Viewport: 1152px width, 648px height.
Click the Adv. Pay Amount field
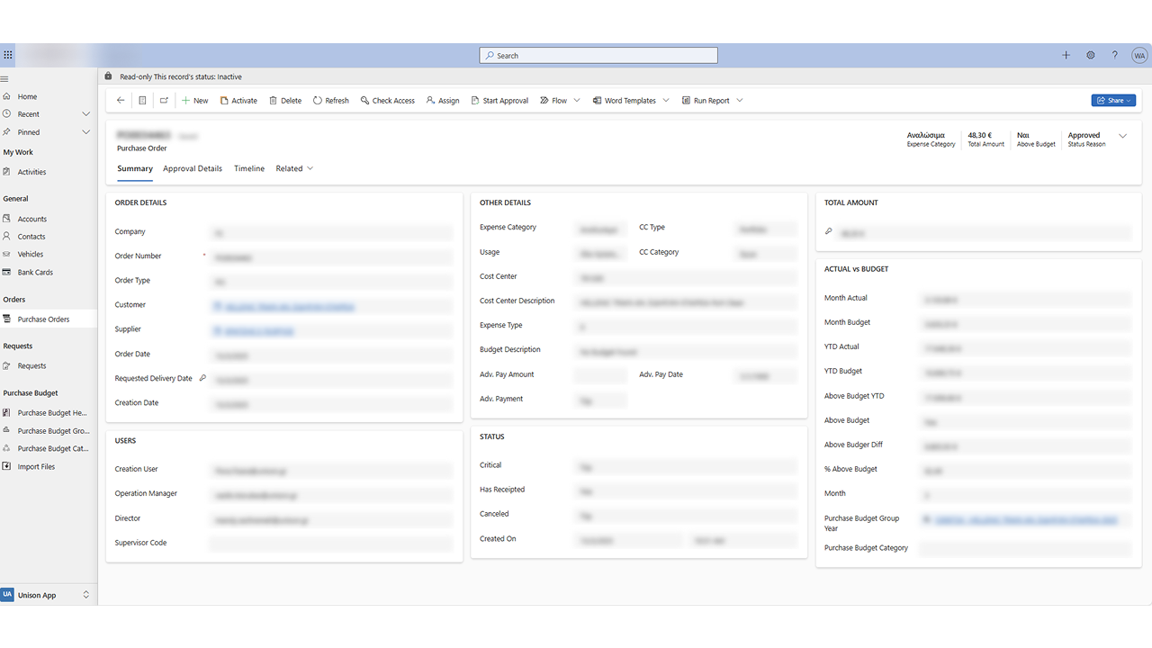600,374
